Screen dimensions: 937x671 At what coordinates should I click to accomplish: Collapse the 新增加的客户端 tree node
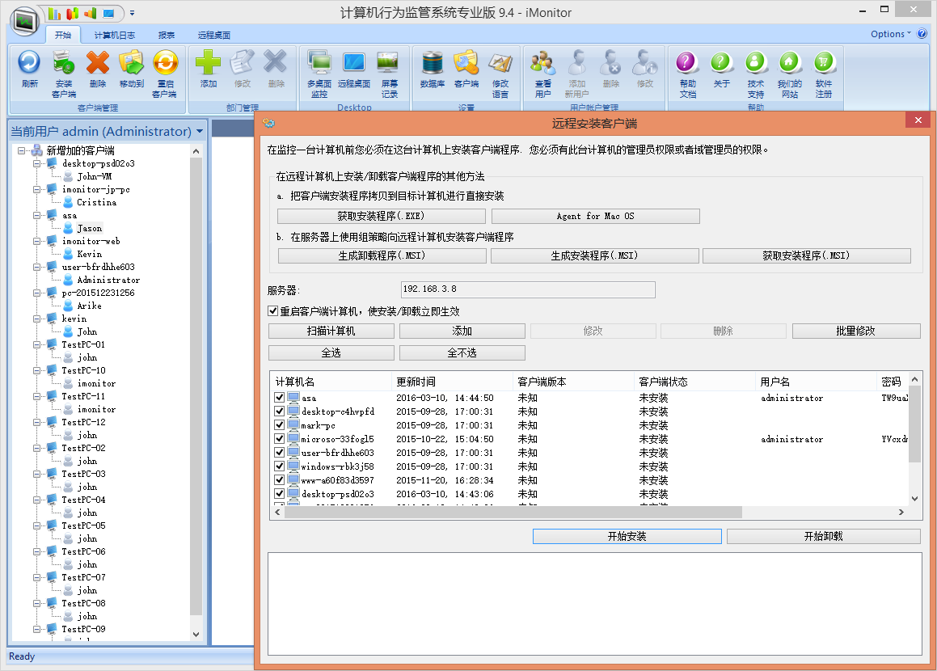click(x=22, y=150)
